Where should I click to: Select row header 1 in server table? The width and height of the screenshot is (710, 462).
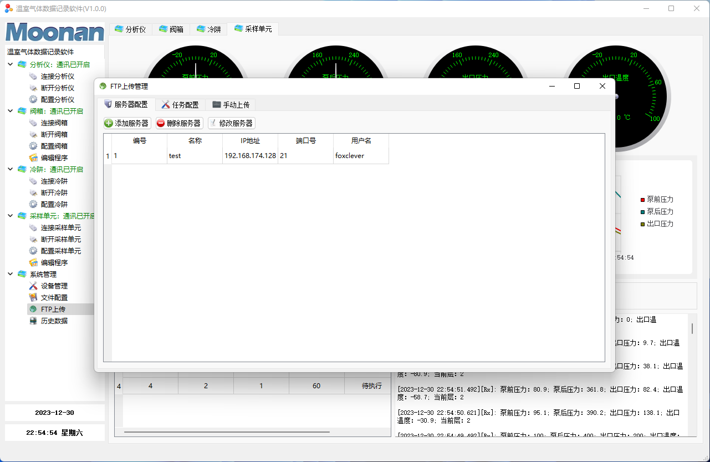[x=108, y=156]
